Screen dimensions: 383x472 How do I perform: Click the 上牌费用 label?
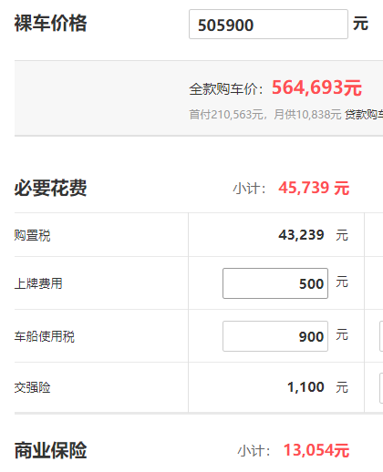pyautogui.click(x=38, y=283)
